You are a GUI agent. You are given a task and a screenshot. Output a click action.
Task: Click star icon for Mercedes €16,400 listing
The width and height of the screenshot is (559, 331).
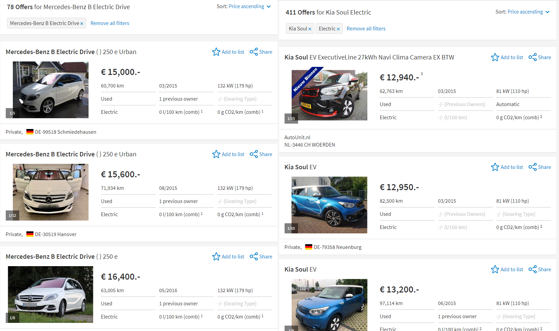tap(216, 256)
